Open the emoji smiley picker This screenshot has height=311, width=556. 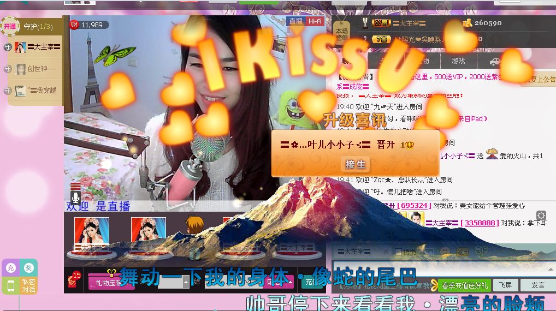point(445,252)
